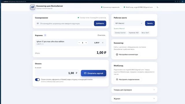Click the icon in Настроить подключение button
The height and width of the screenshot is (104, 185).
[x=117, y=79]
